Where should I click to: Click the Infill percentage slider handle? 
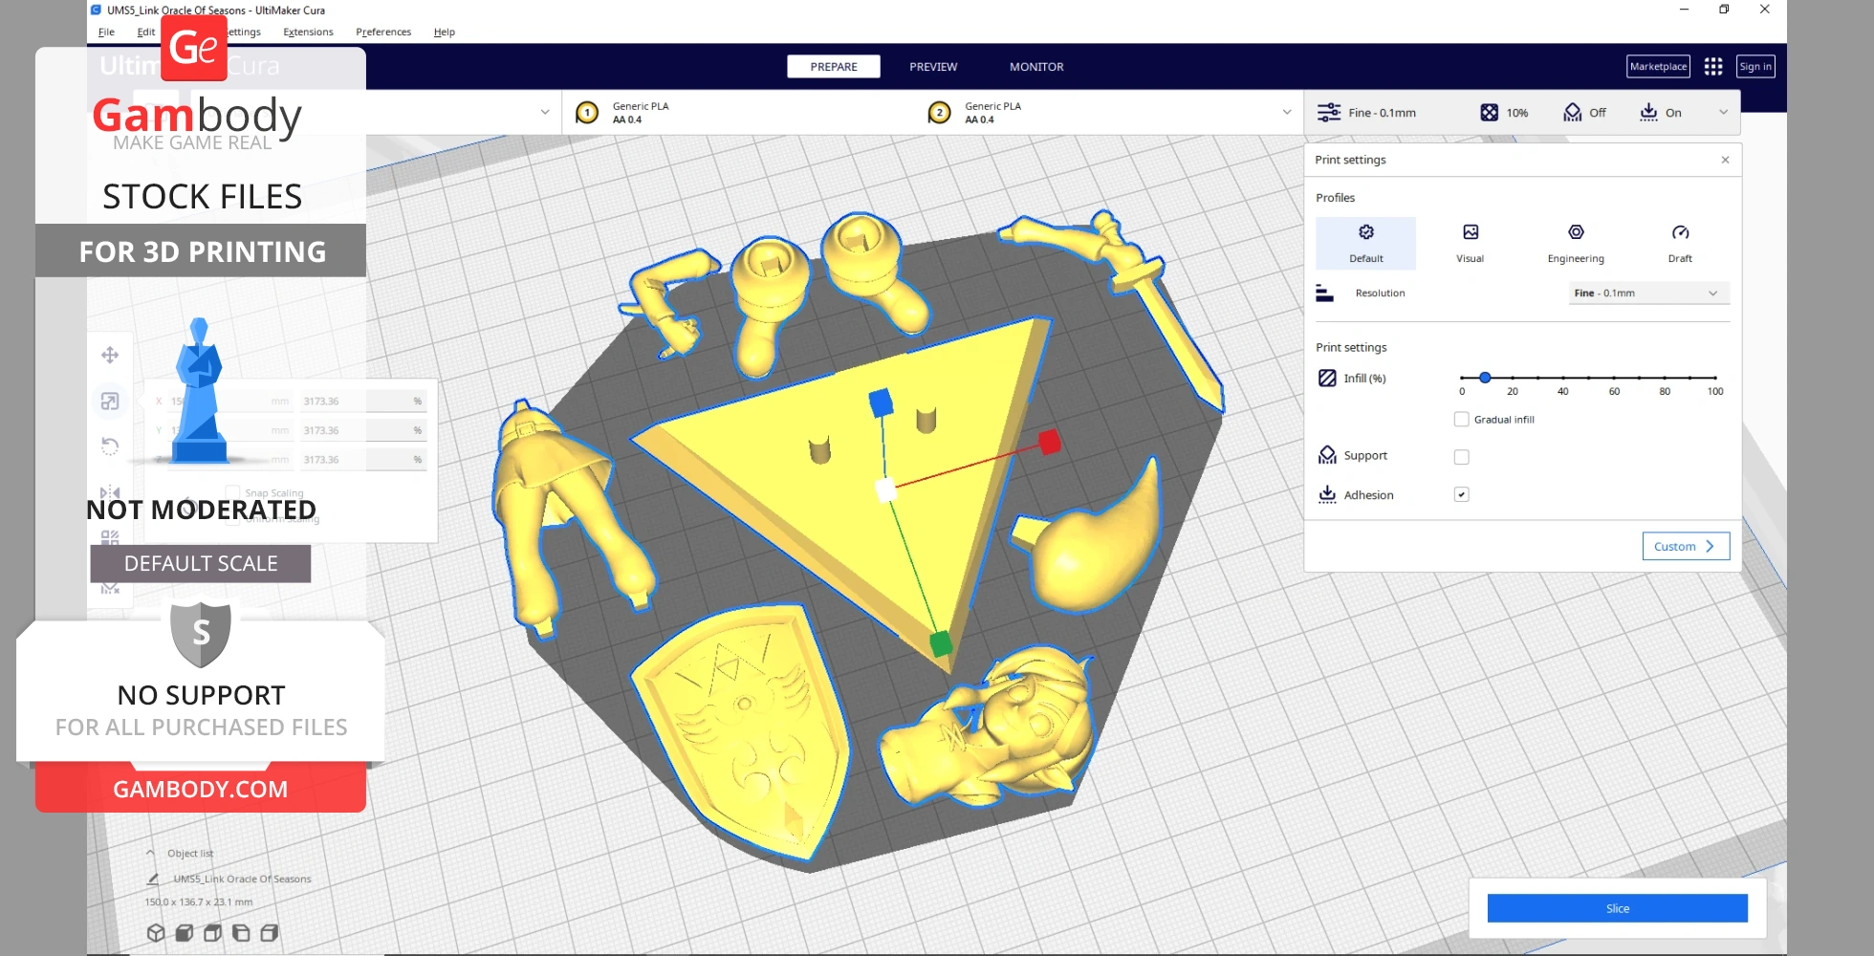[1485, 378]
